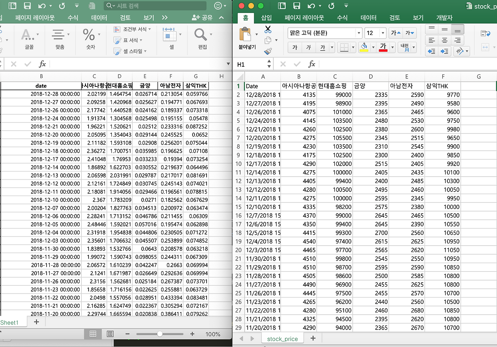Decrease indent in right window ribbon

coord(431,51)
